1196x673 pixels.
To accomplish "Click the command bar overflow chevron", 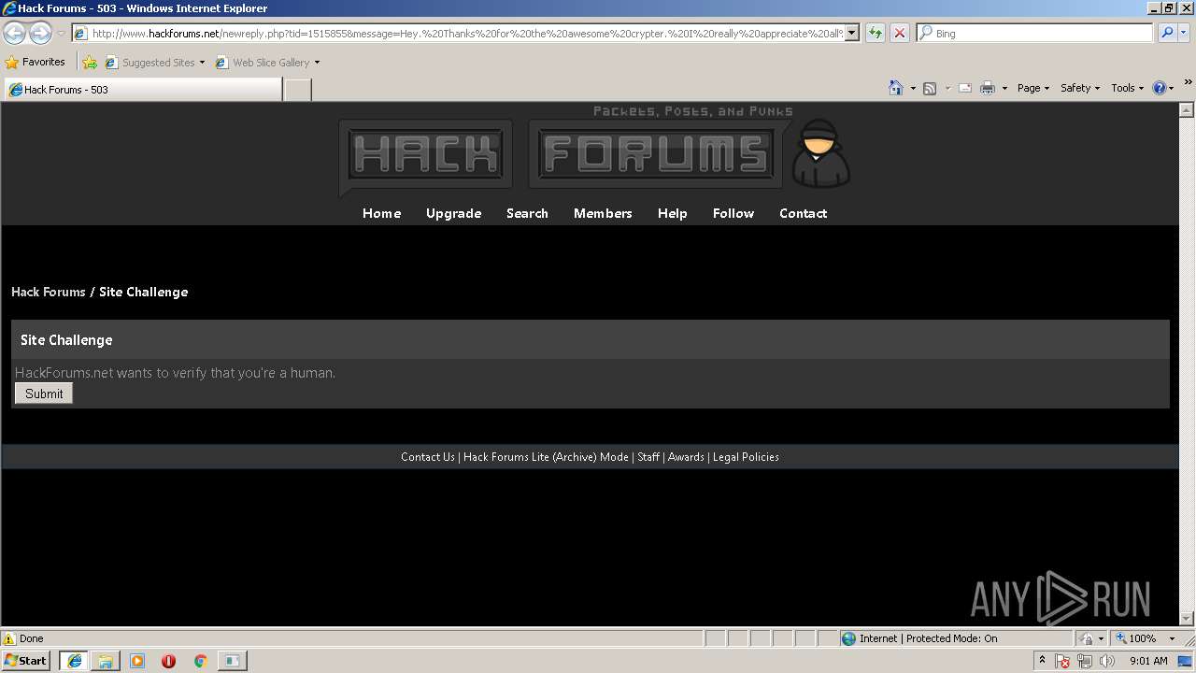I will coord(1189,83).
